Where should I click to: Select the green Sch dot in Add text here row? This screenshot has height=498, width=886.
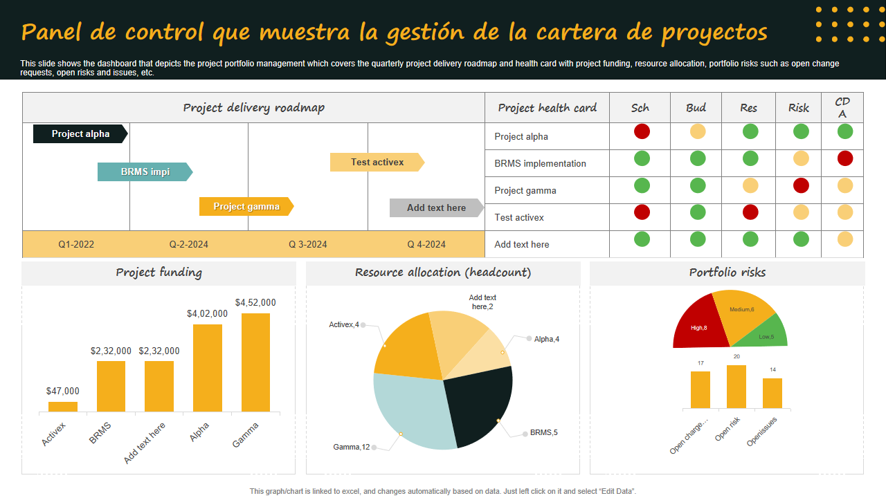pos(642,239)
